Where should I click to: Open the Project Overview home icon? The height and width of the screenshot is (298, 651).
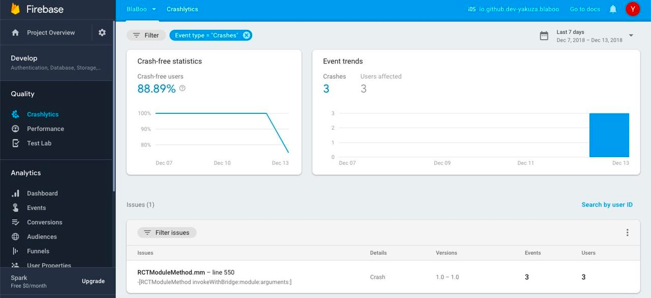click(15, 33)
